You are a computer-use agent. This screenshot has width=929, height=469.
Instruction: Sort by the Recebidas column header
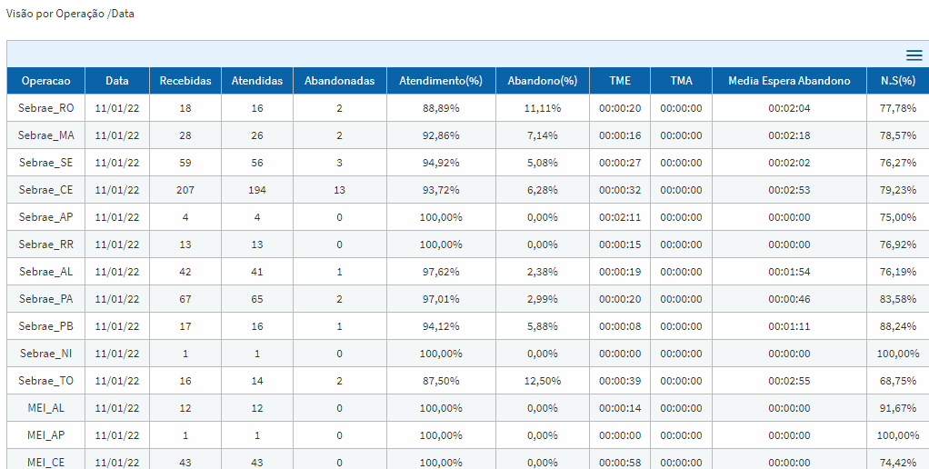point(185,81)
